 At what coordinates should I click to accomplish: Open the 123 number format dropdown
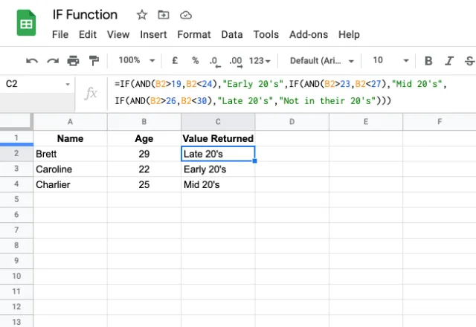260,61
